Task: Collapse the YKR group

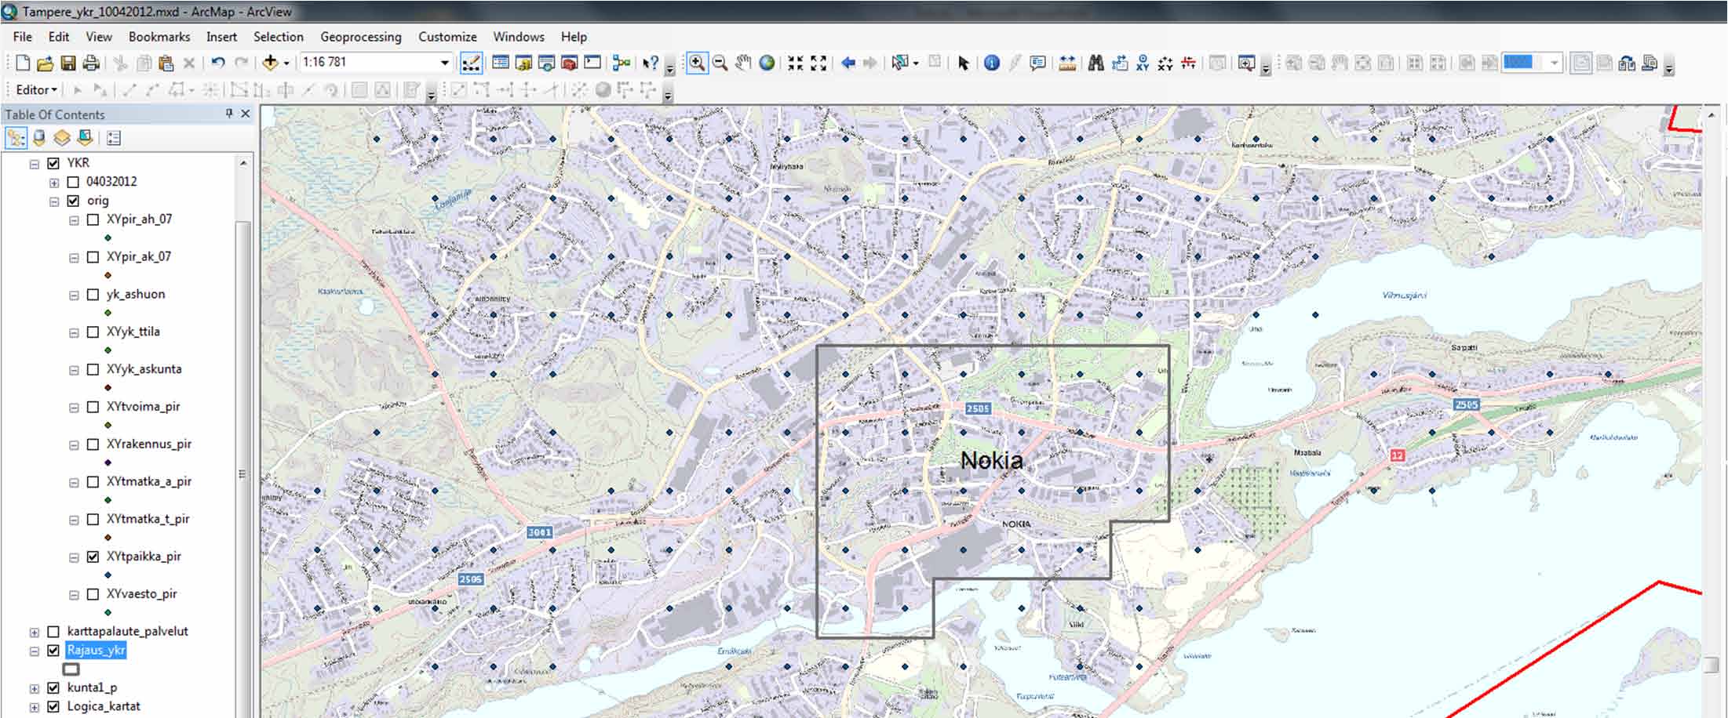Action: point(35,164)
